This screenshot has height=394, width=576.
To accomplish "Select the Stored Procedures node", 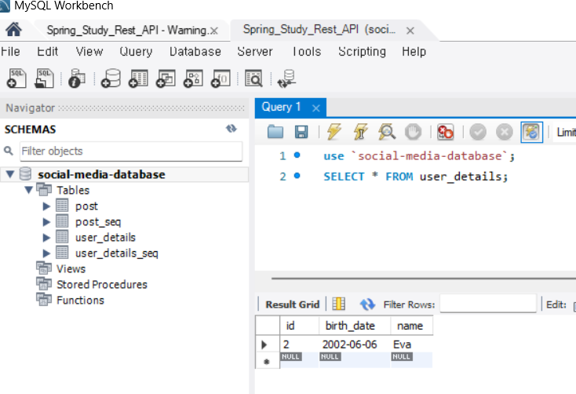I will [x=102, y=284].
